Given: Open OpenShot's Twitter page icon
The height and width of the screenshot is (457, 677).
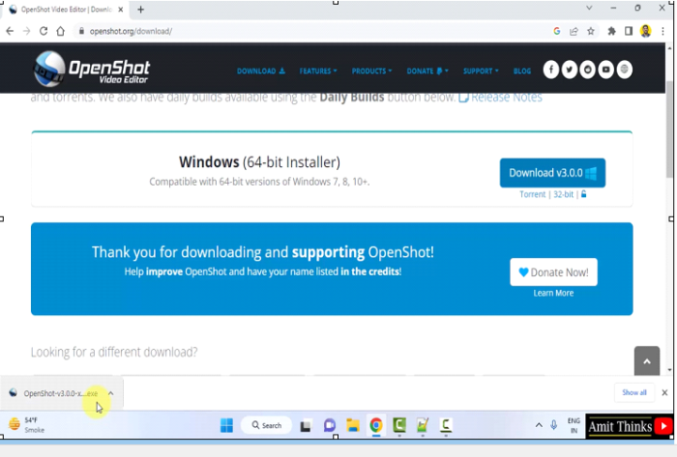Looking at the screenshot, I should pos(570,70).
